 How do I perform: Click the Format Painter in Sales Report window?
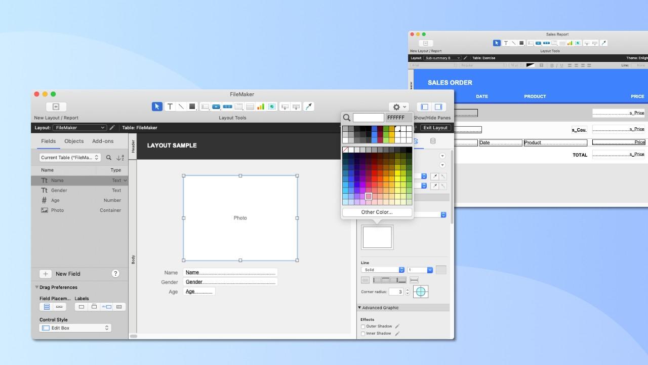pyautogui.click(x=603, y=43)
